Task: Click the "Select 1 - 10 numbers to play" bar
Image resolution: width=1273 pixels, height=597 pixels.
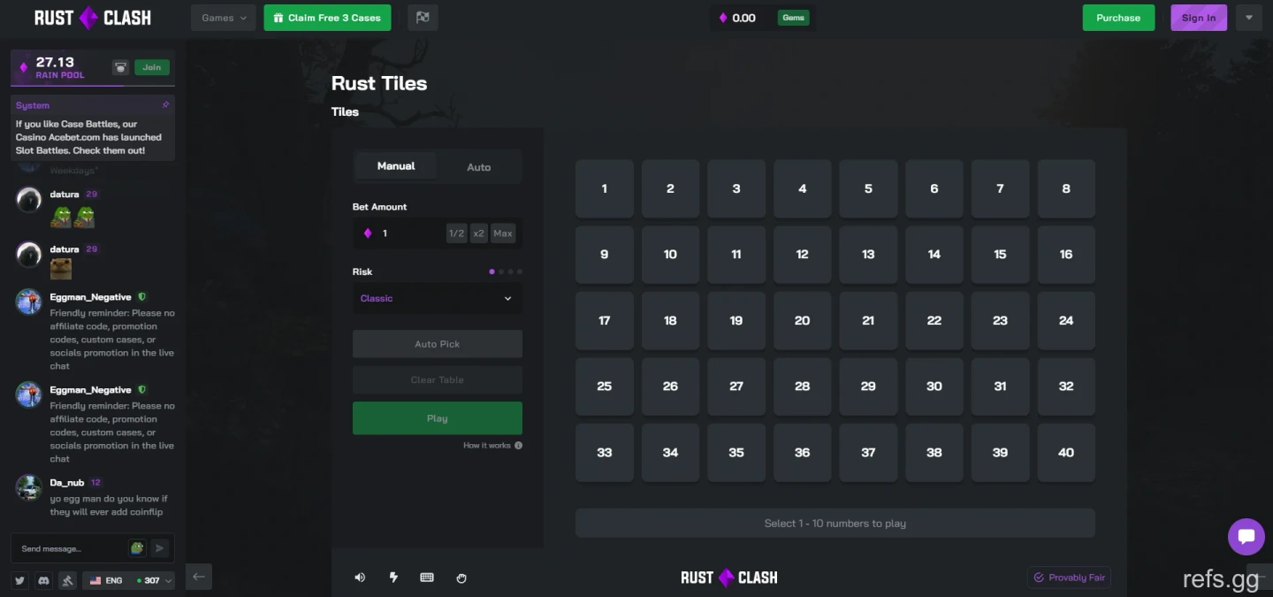Action: point(835,523)
